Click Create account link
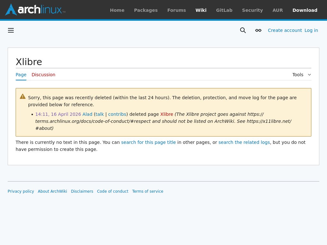327x245 pixels. 285,30
